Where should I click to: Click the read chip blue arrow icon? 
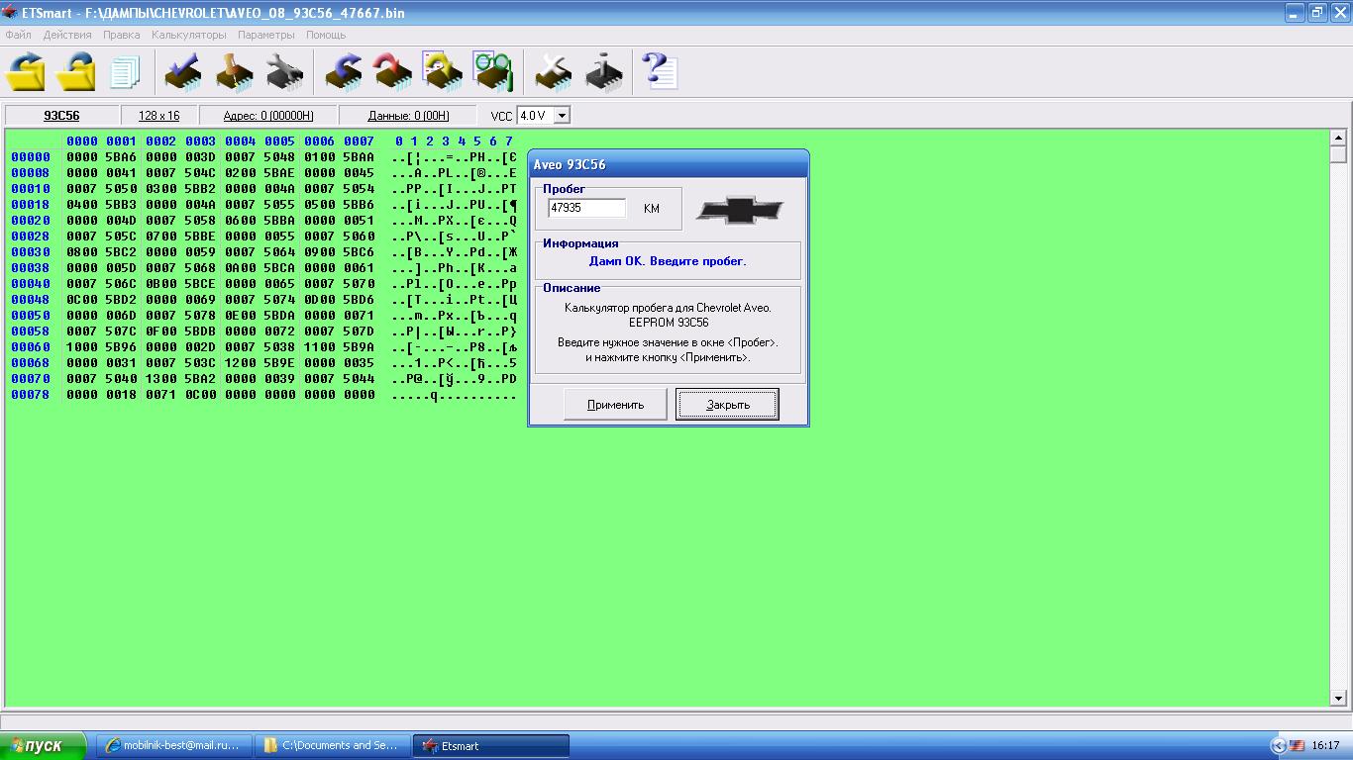[344, 71]
